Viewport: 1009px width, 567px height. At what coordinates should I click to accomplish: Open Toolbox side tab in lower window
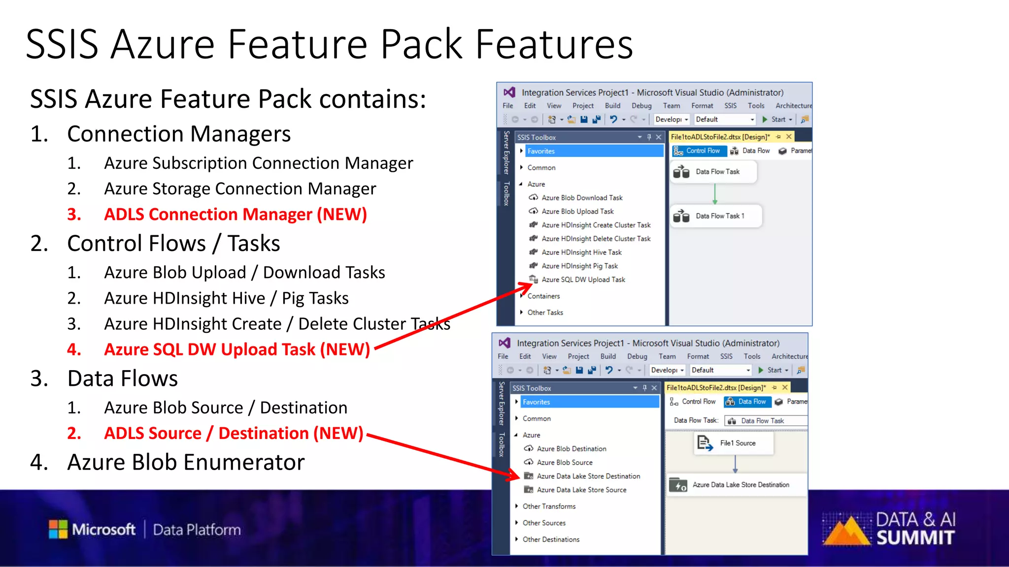pyautogui.click(x=501, y=444)
